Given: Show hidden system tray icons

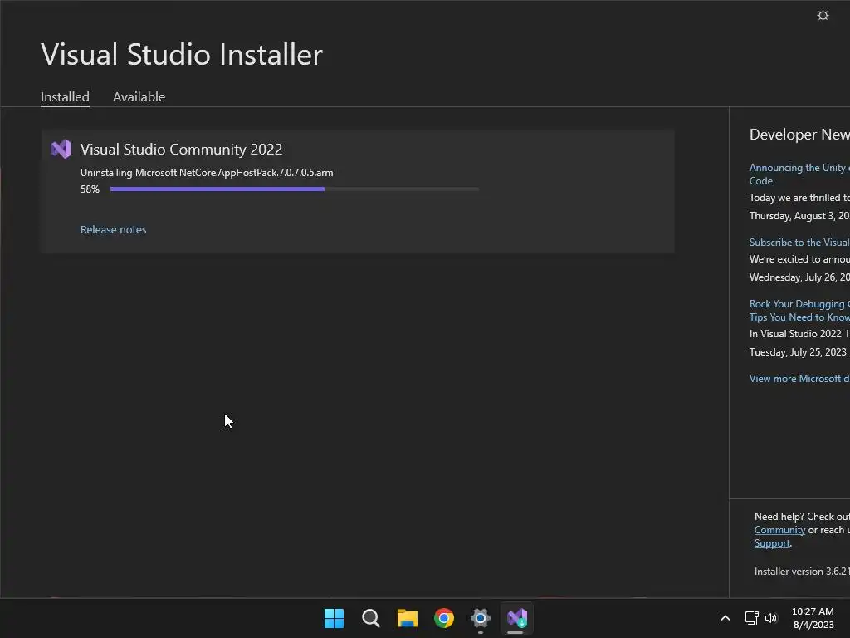Looking at the screenshot, I should point(725,618).
